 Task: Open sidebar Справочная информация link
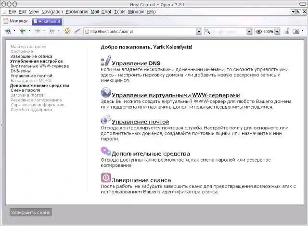pos(38,105)
